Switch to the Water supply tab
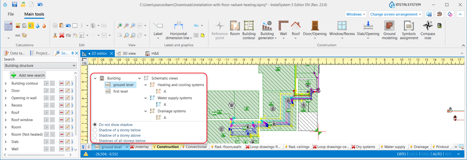Screen dimensions: 467x160 tap(393, 147)
